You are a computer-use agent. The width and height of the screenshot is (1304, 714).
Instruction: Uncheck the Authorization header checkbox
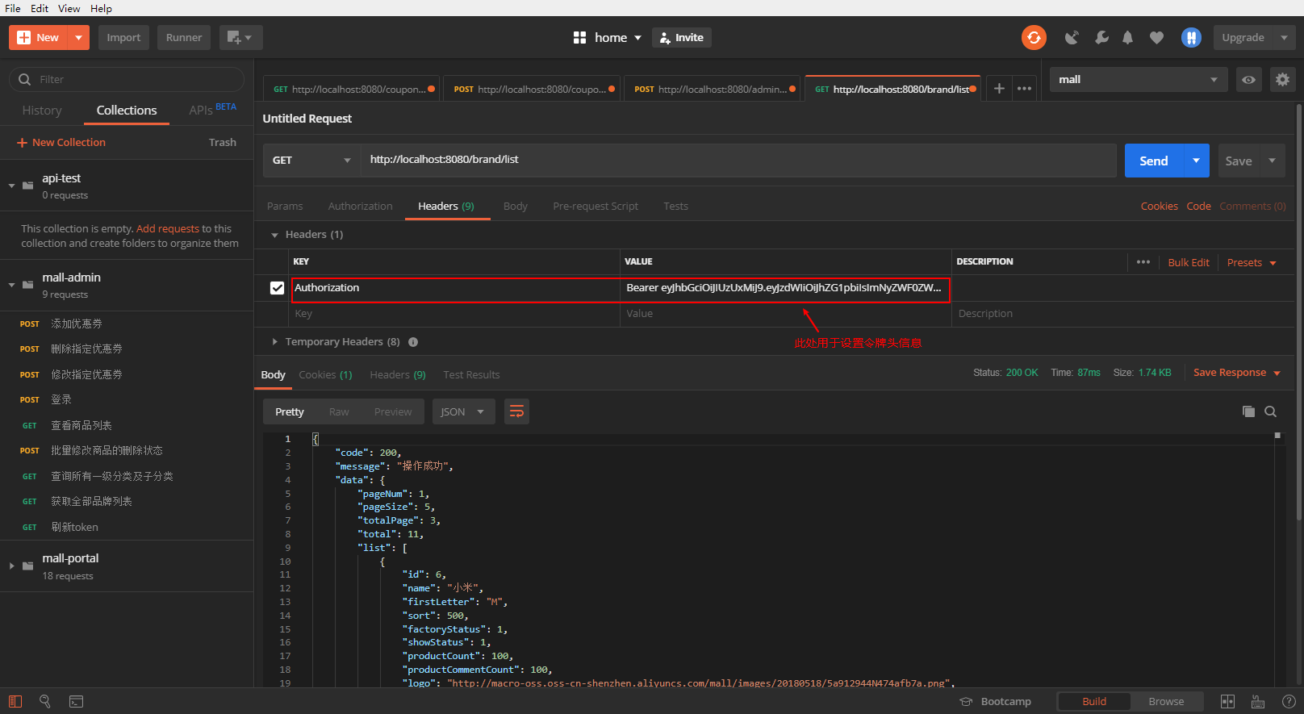tap(277, 288)
